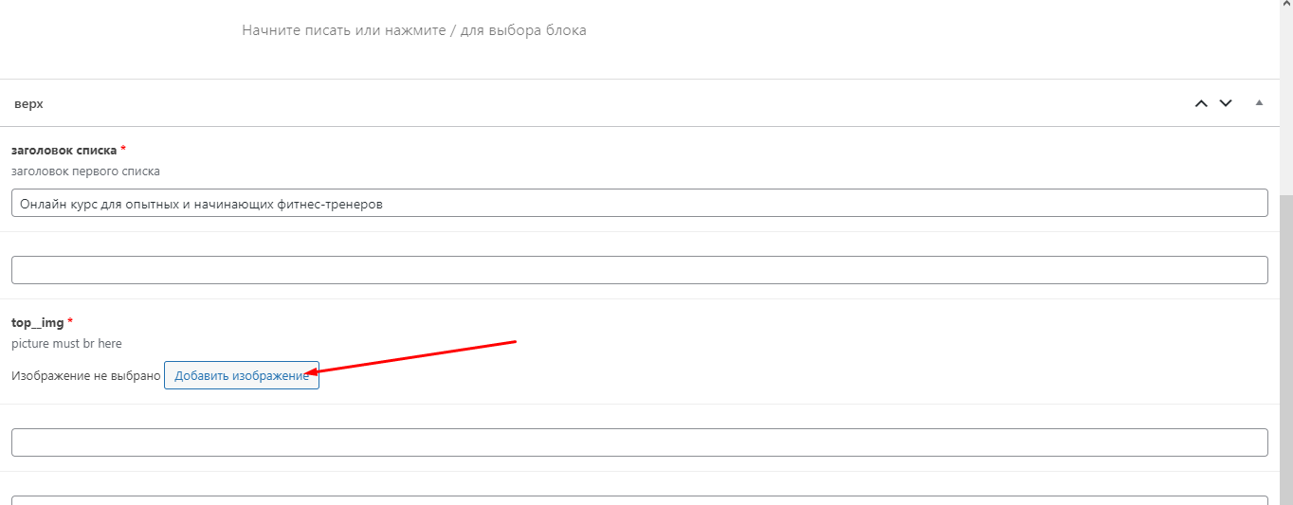Click the заголовок первого списка description
Screen dimensions: 1293x505
[85, 171]
